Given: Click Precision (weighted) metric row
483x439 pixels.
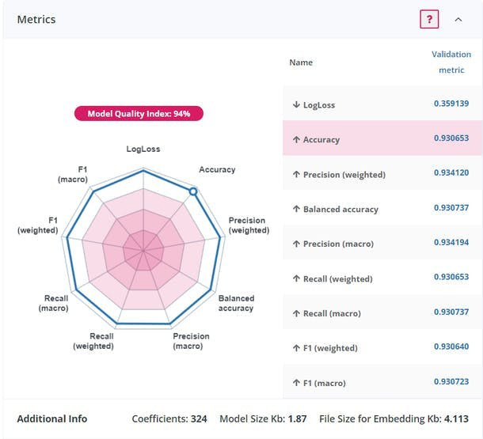Looking at the screenshot, I should pos(380,174).
